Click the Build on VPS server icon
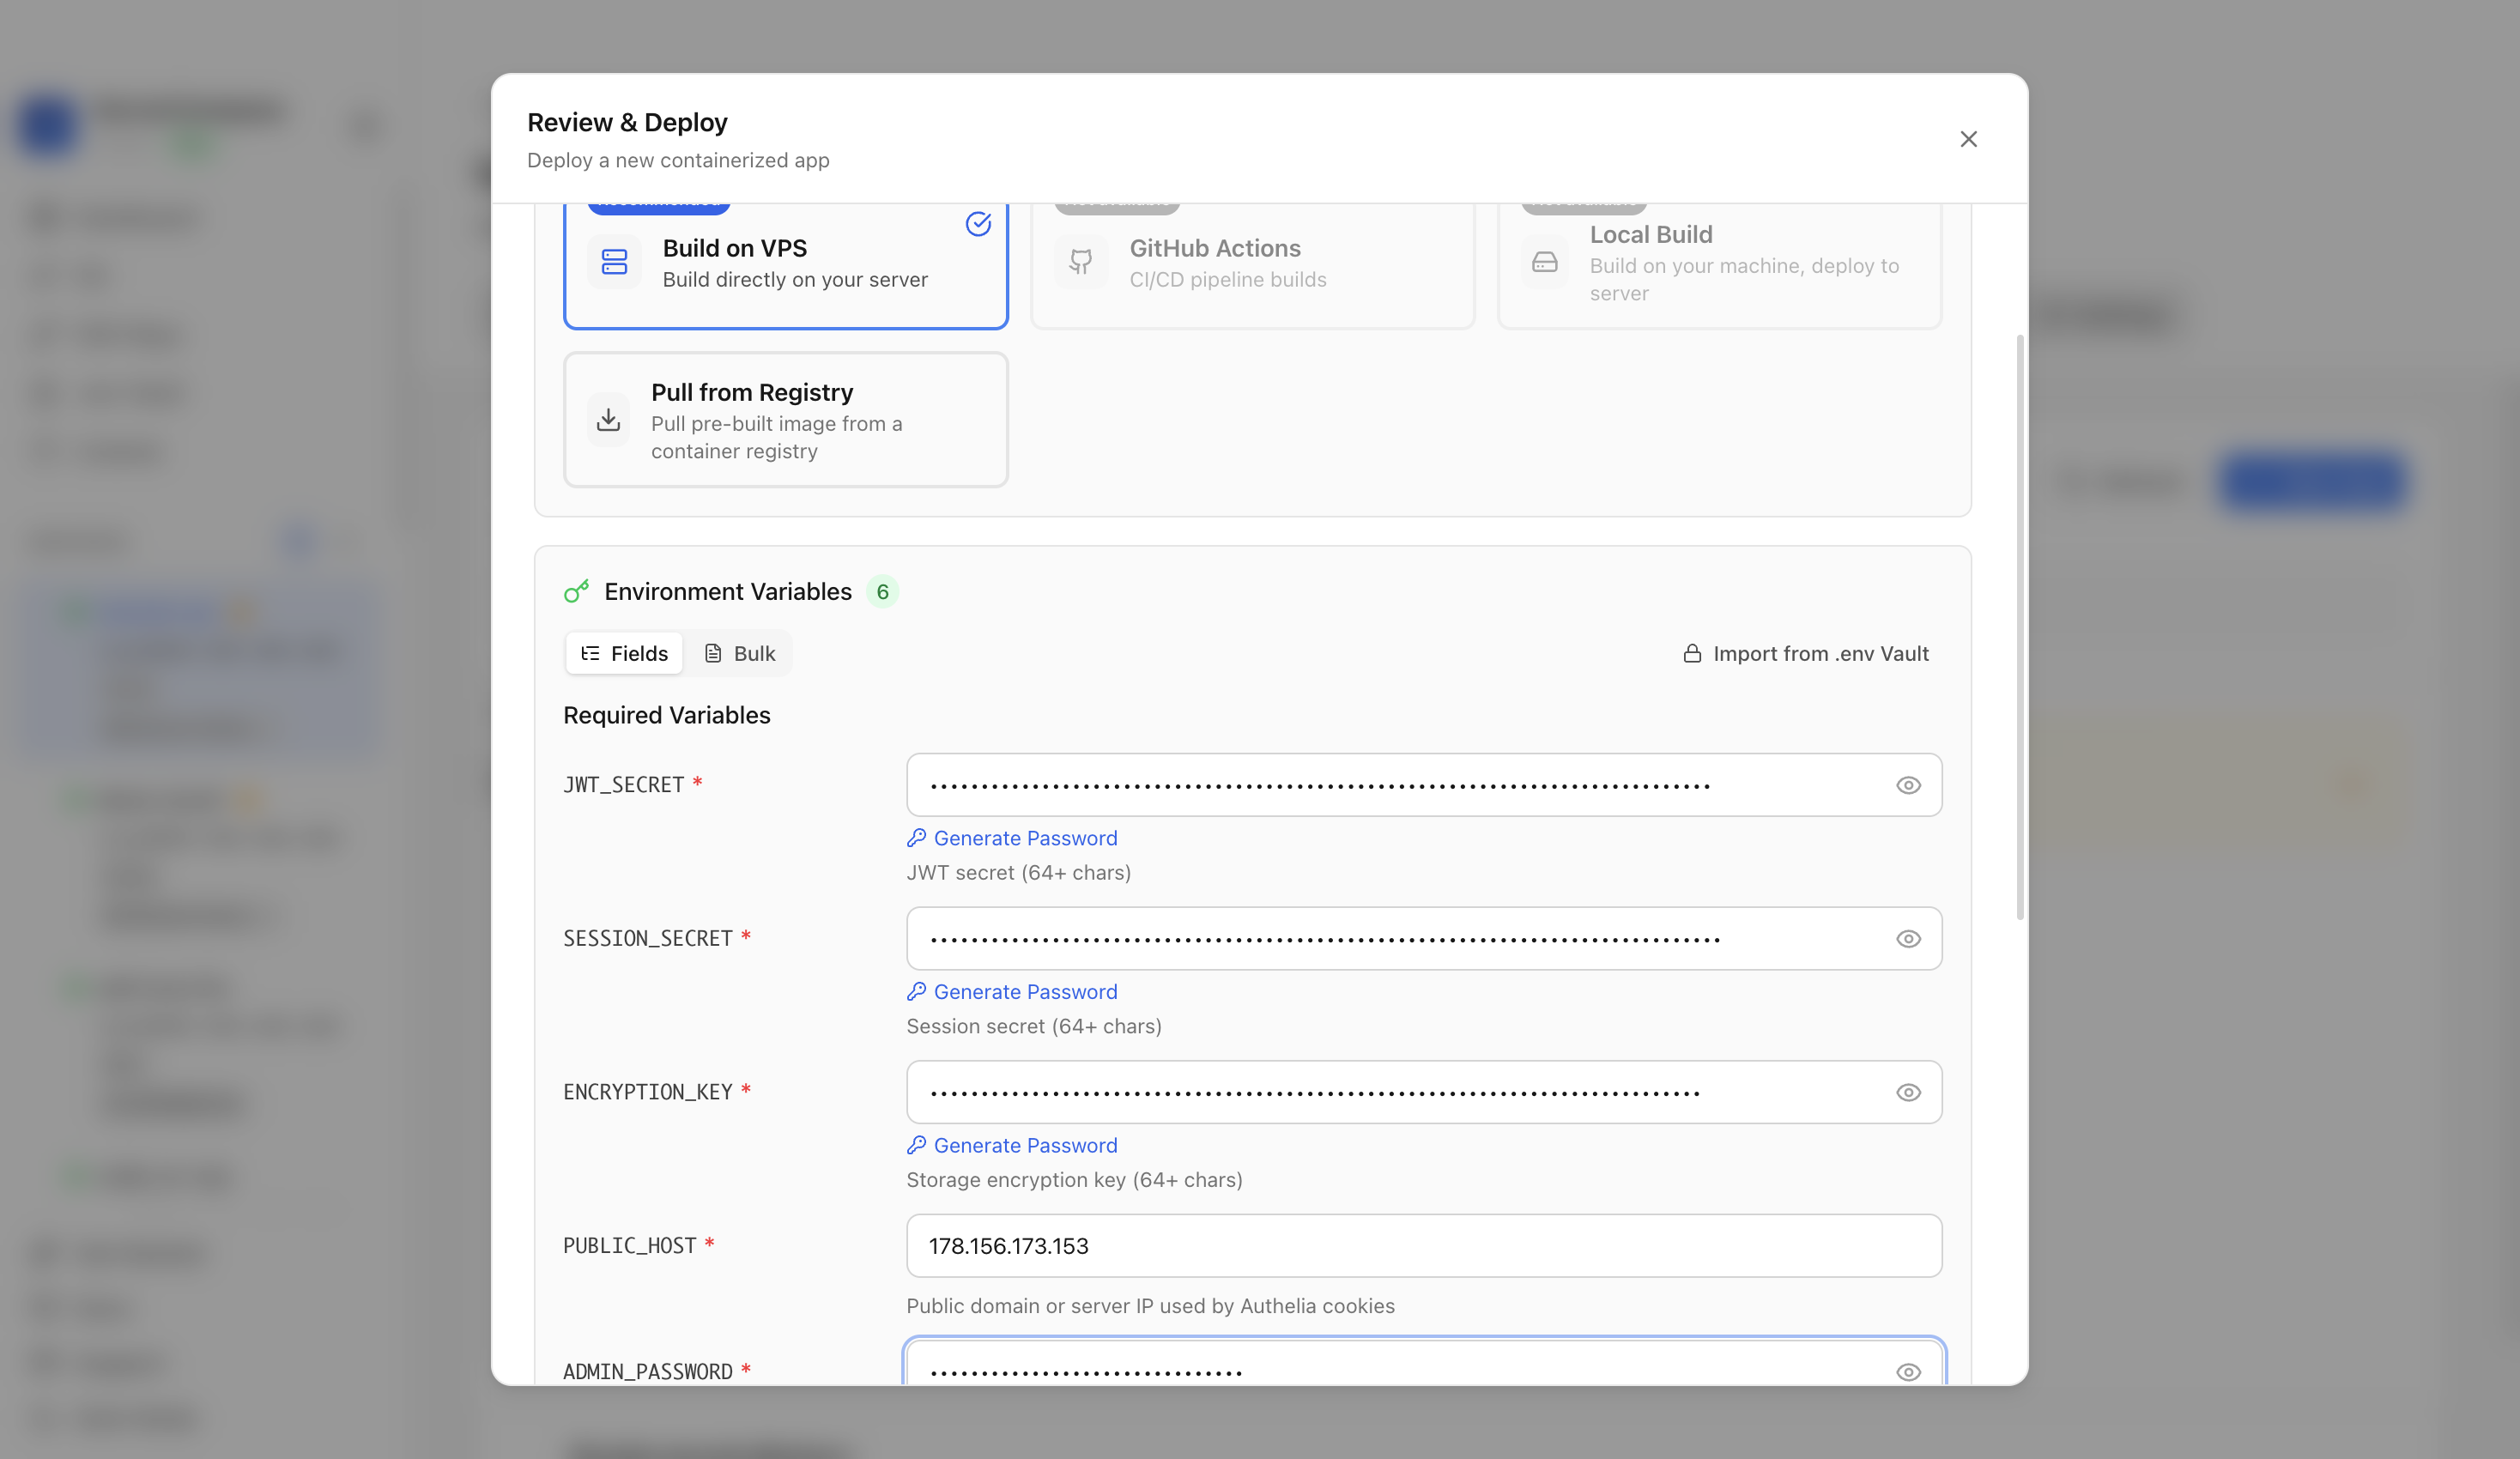The height and width of the screenshot is (1459, 2520). pos(614,262)
